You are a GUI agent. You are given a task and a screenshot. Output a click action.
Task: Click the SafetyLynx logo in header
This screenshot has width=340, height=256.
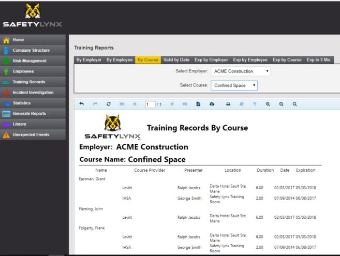[x=33, y=15]
